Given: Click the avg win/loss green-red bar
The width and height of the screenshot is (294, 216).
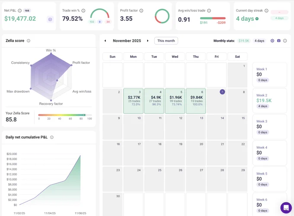Looking at the screenshot, I should pyautogui.click(x=213, y=19).
